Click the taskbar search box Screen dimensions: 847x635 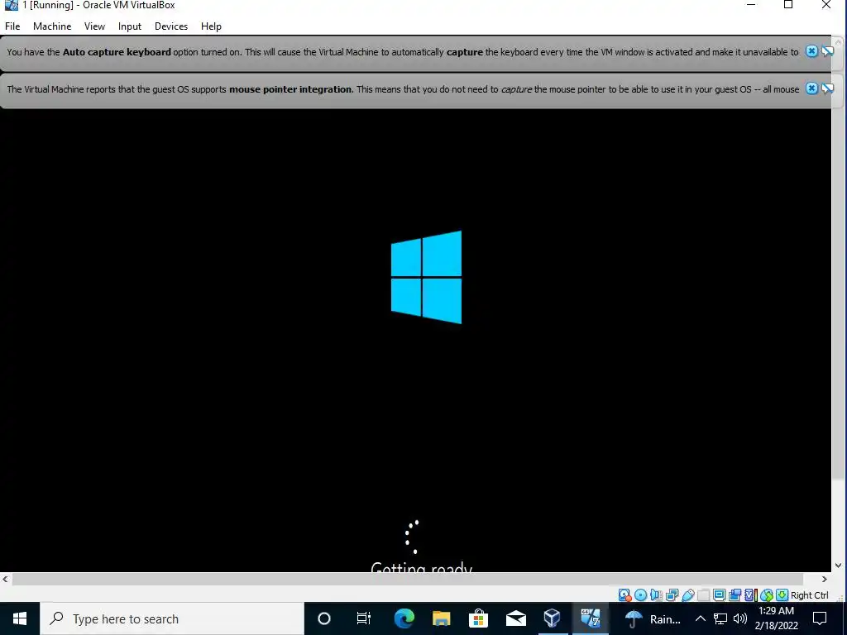[172, 618]
